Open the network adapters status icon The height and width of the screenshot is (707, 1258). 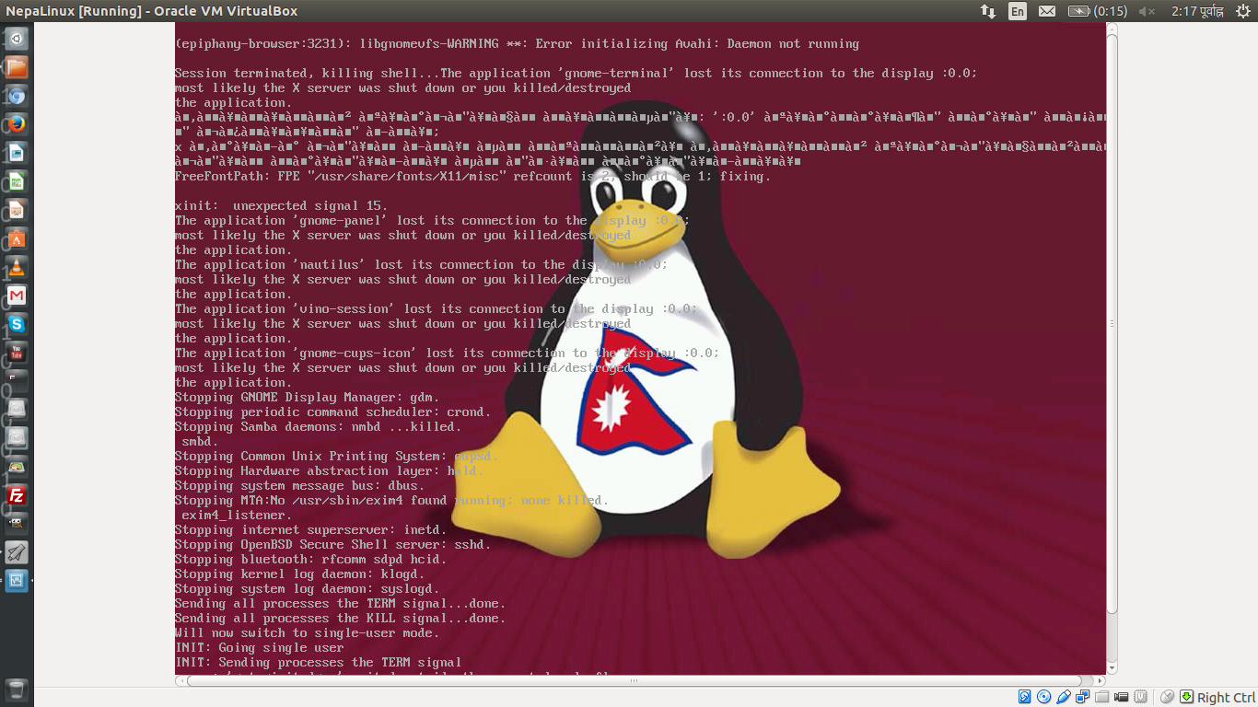[1082, 697]
